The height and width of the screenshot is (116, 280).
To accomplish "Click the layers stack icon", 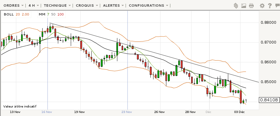I will 236,6.
